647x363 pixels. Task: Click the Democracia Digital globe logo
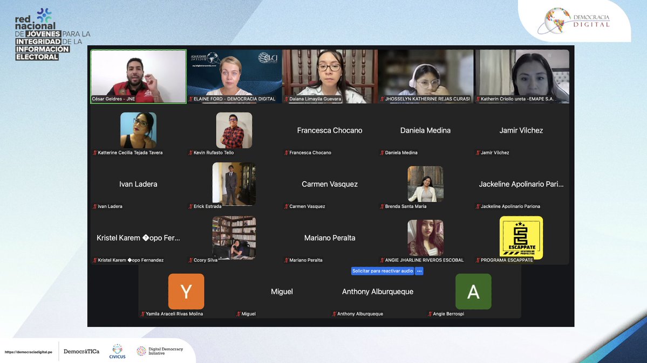(574, 20)
